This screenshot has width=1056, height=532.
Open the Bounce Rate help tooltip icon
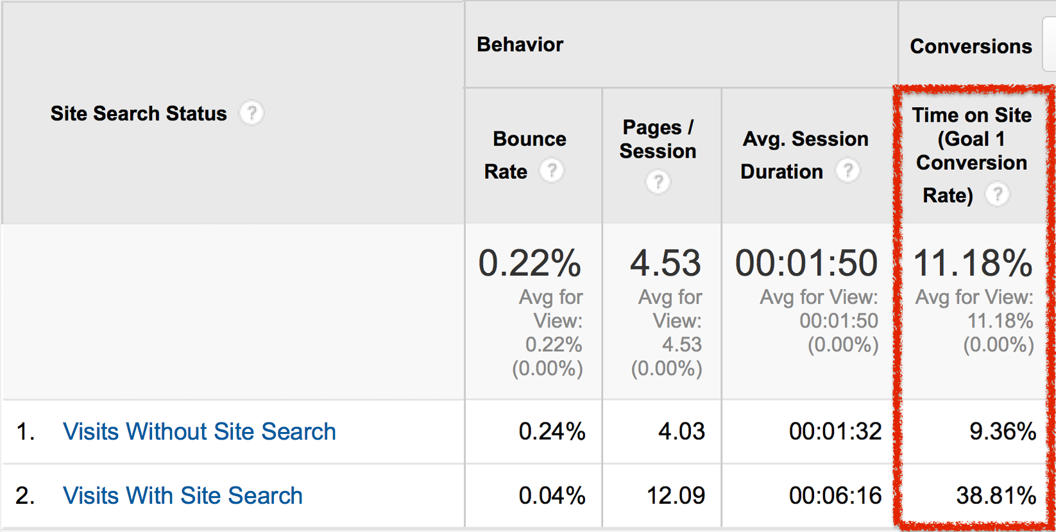[x=551, y=171]
